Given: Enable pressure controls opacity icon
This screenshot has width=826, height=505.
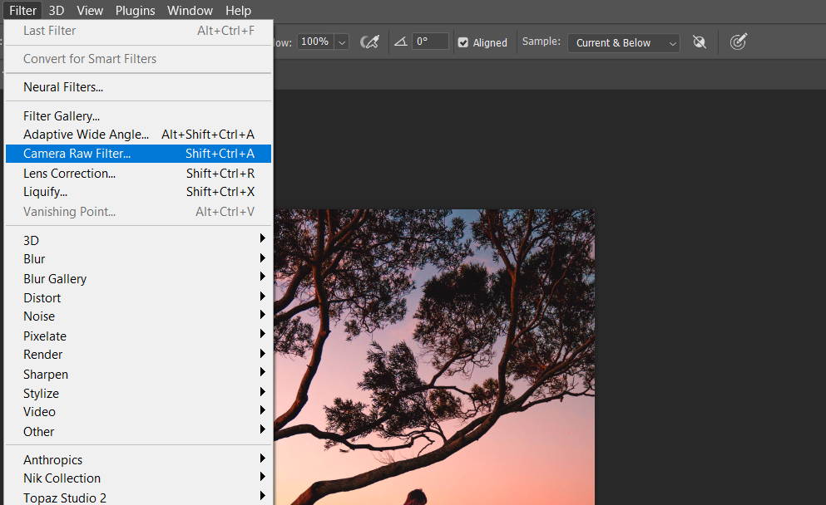Looking at the screenshot, I should 738,42.
